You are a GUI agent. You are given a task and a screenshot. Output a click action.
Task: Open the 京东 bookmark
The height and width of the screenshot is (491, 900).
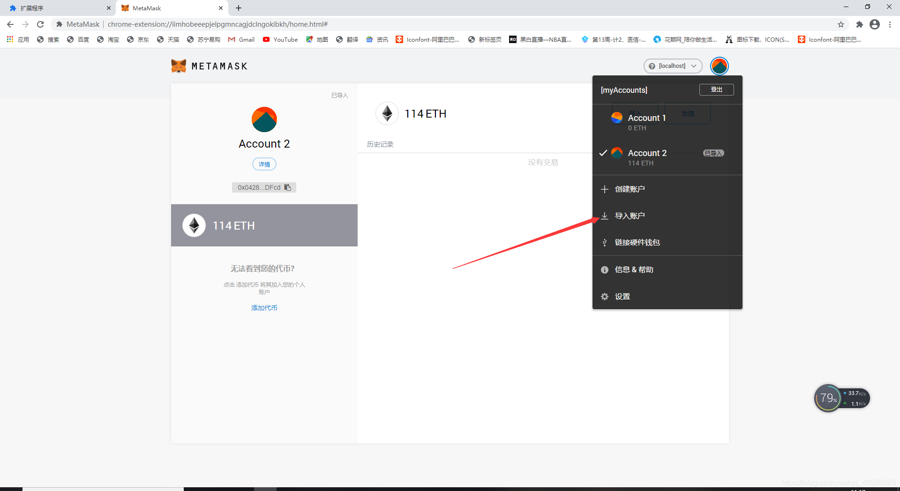138,39
